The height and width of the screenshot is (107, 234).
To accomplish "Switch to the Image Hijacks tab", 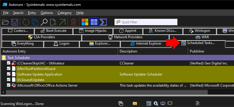I will [x=93, y=31].
